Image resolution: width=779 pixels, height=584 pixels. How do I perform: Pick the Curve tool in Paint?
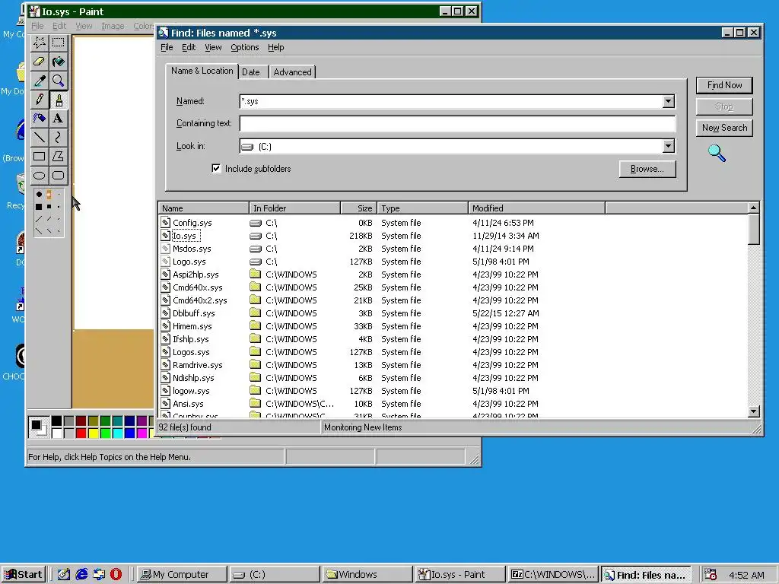[58, 137]
